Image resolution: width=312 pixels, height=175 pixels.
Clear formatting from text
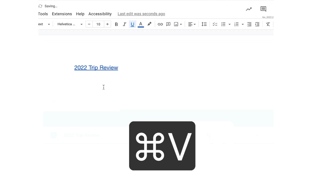coord(268,24)
